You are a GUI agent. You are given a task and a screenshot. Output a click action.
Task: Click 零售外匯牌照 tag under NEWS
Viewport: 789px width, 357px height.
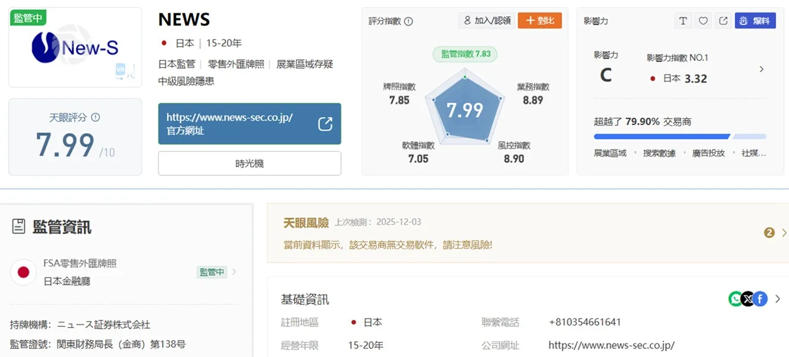(x=235, y=64)
